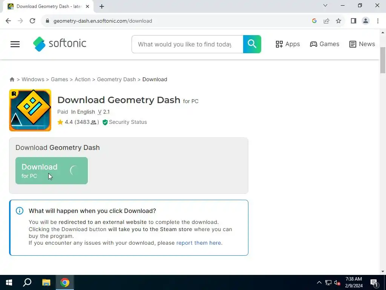
Task: Click the rating count 3483 text
Action: (x=86, y=122)
